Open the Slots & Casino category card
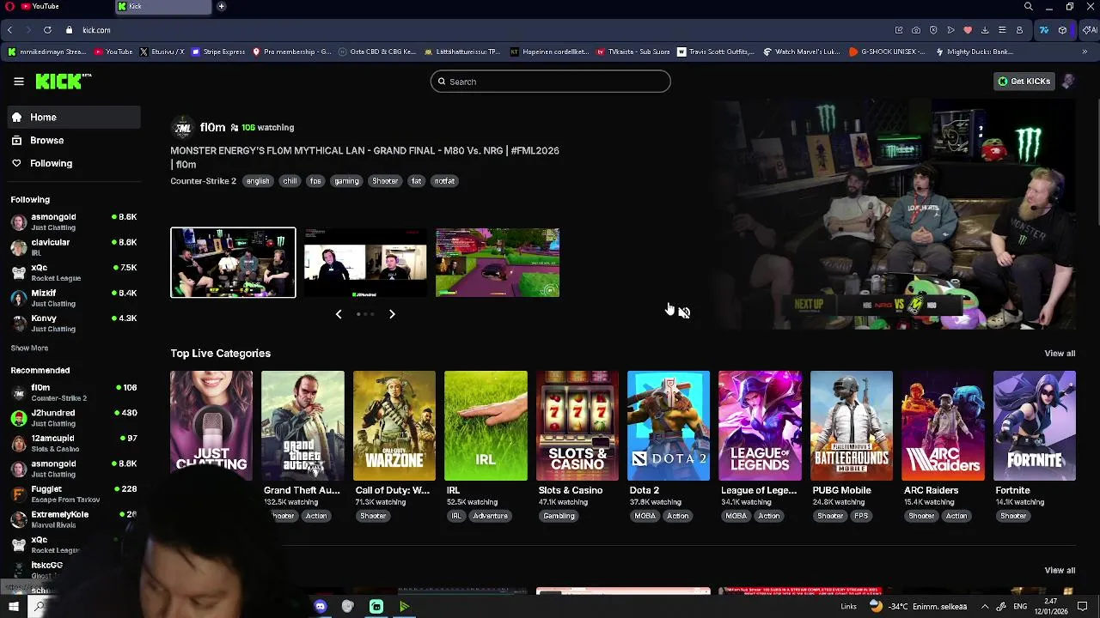 point(577,426)
